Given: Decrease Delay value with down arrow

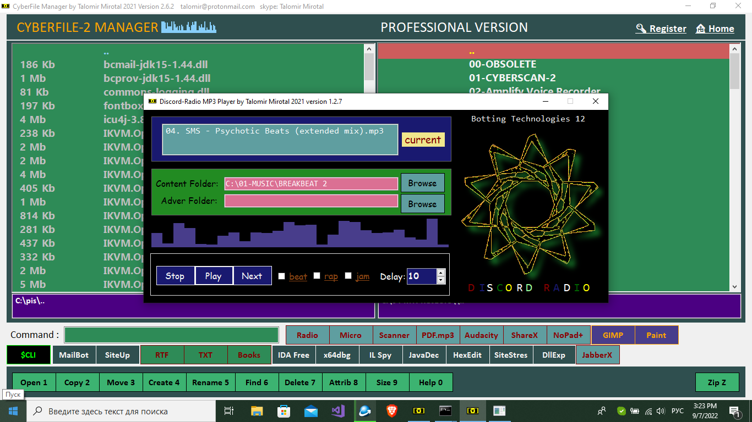Looking at the screenshot, I should click(x=440, y=280).
